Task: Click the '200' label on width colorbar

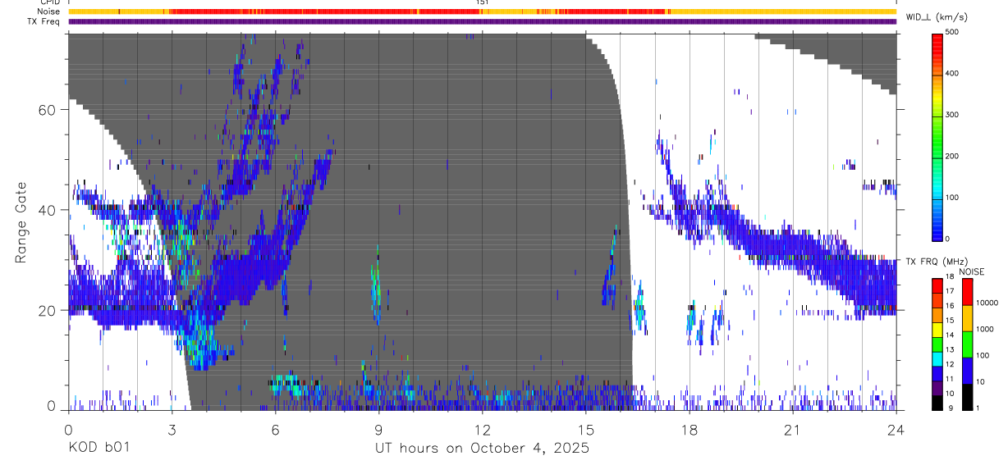Action: tap(954, 156)
